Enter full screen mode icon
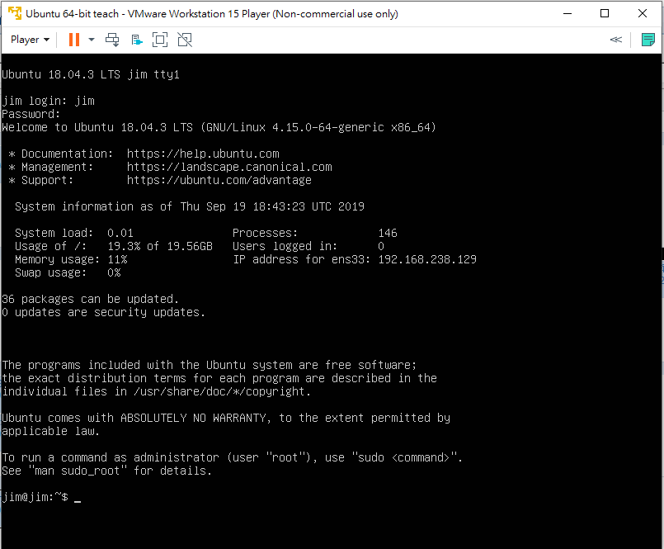The image size is (664, 549). coord(160,40)
